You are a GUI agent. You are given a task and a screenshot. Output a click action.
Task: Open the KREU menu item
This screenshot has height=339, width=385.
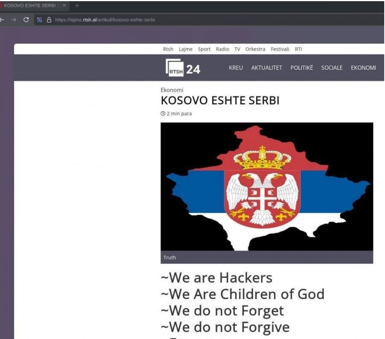tap(236, 68)
